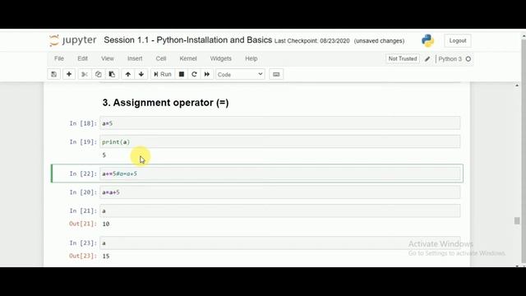Open the Edit menu
The height and width of the screenshot is (296, 526).
point(82,58)
